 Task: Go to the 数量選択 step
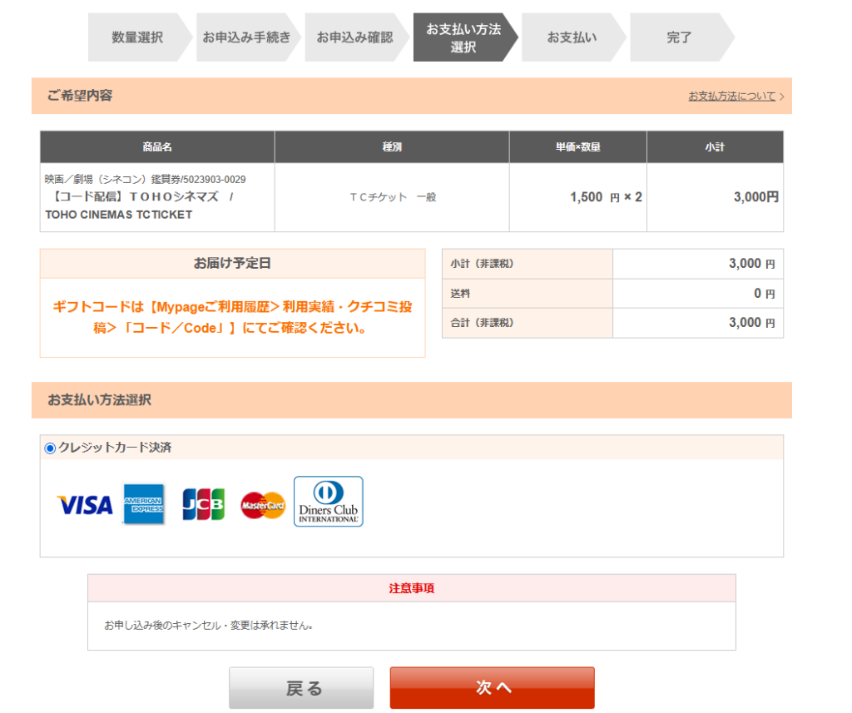pyautogui.click(x=137, y=37)
